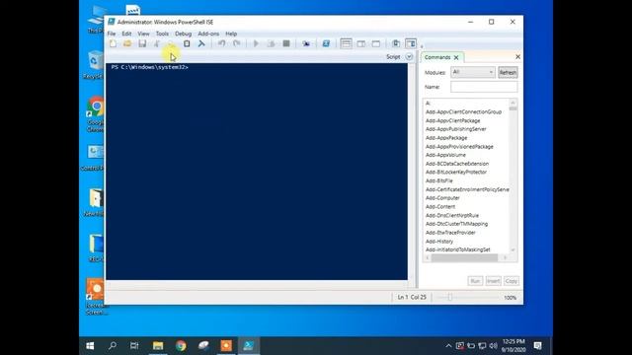Select Add-AppvPublishingServer in the list
This screenshot has width=632, height=355.
456,129
